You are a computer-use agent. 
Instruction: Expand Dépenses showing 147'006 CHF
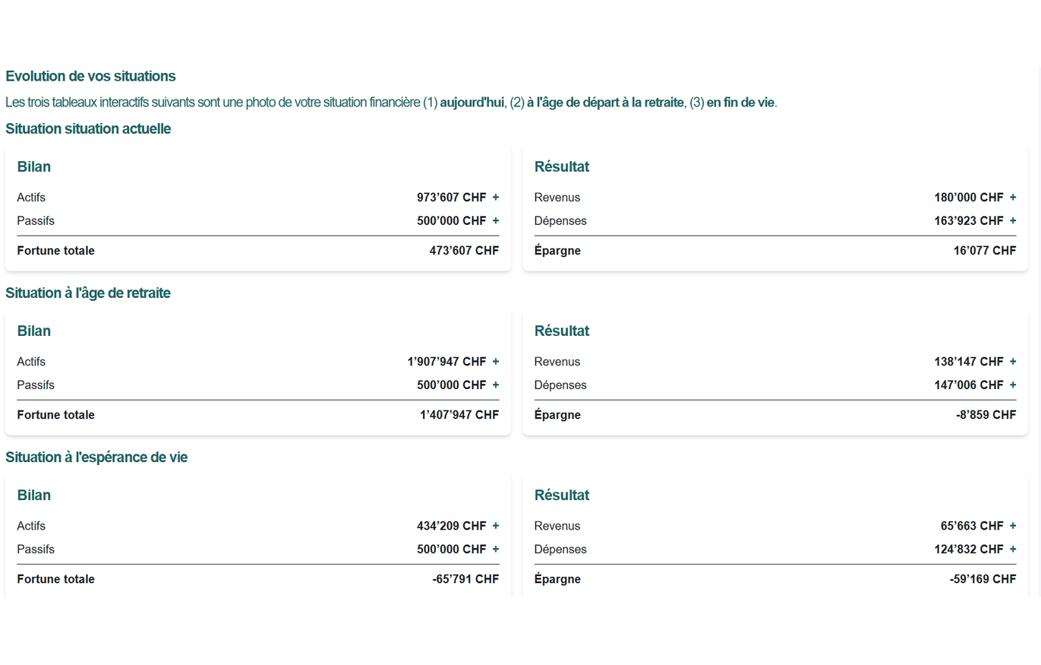(x=1013, y=385)
